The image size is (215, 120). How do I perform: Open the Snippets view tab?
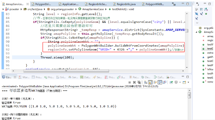[x=61, y=77]
